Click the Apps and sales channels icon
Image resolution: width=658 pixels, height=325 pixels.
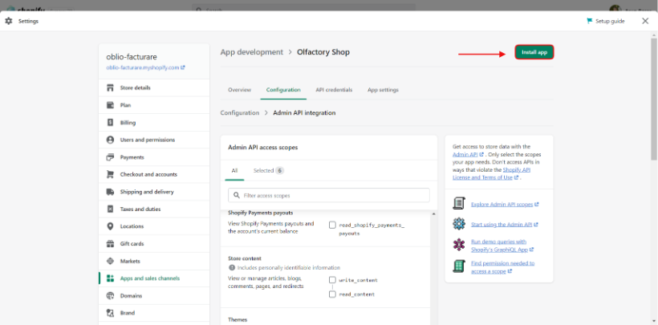[x=111, y=278]
